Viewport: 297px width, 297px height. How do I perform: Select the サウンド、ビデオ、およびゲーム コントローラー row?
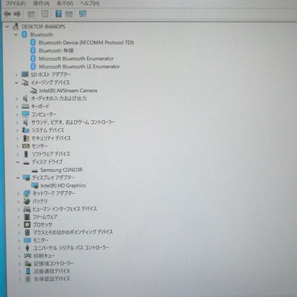pos(73,122)
